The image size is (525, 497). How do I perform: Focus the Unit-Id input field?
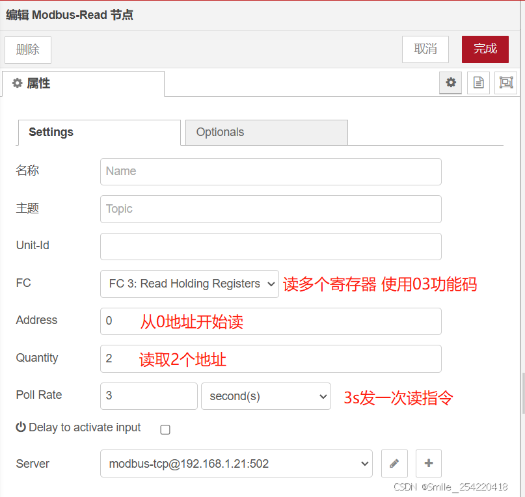pyautogui.click(x=271, y=247)
